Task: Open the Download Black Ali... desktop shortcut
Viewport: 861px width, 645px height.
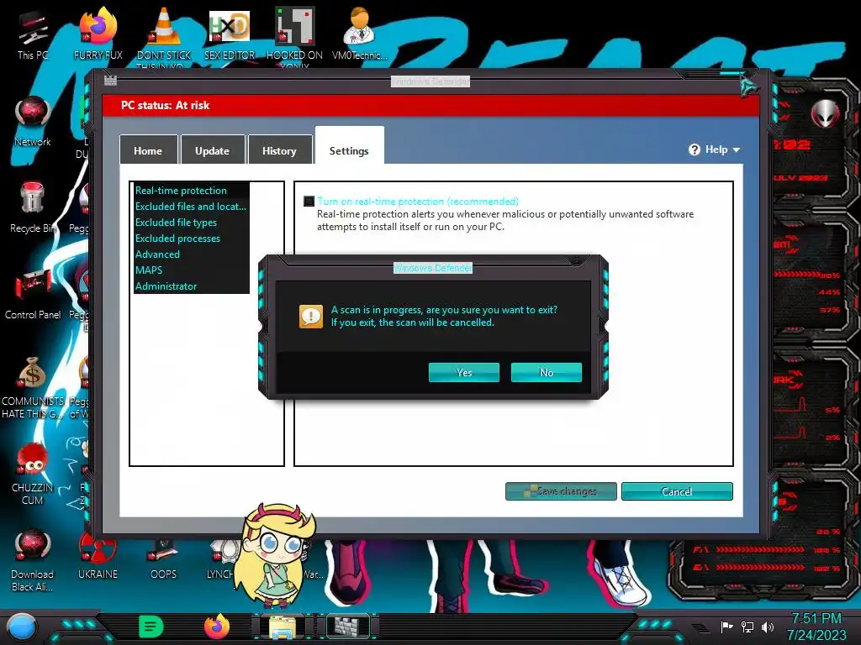Action: pos(33,559)
